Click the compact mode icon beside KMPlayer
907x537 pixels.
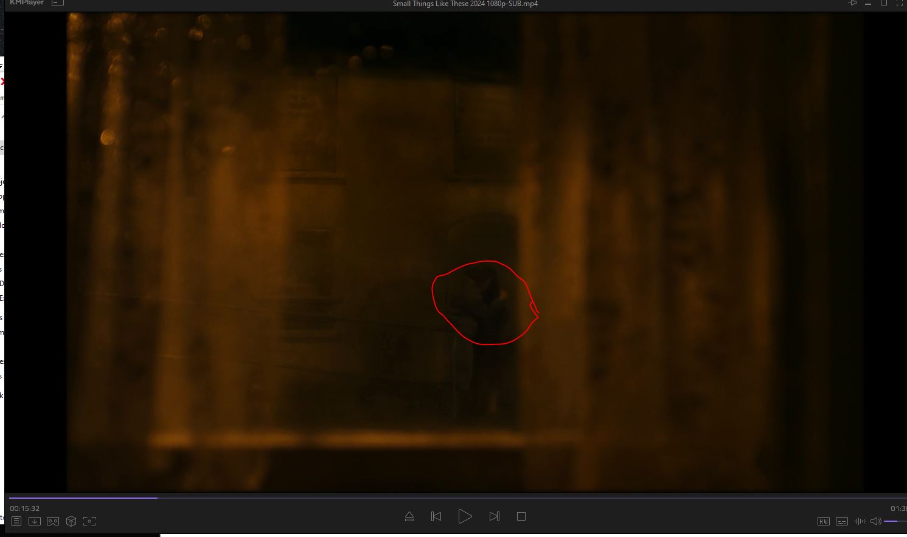[x=58, y=3]
